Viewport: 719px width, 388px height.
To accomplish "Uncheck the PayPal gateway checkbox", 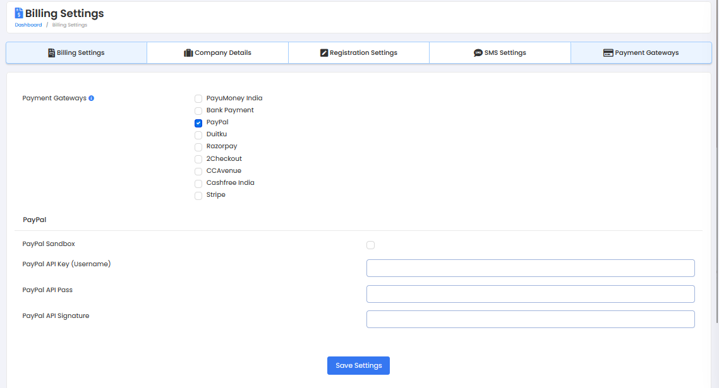I will [x=198, y=123].
